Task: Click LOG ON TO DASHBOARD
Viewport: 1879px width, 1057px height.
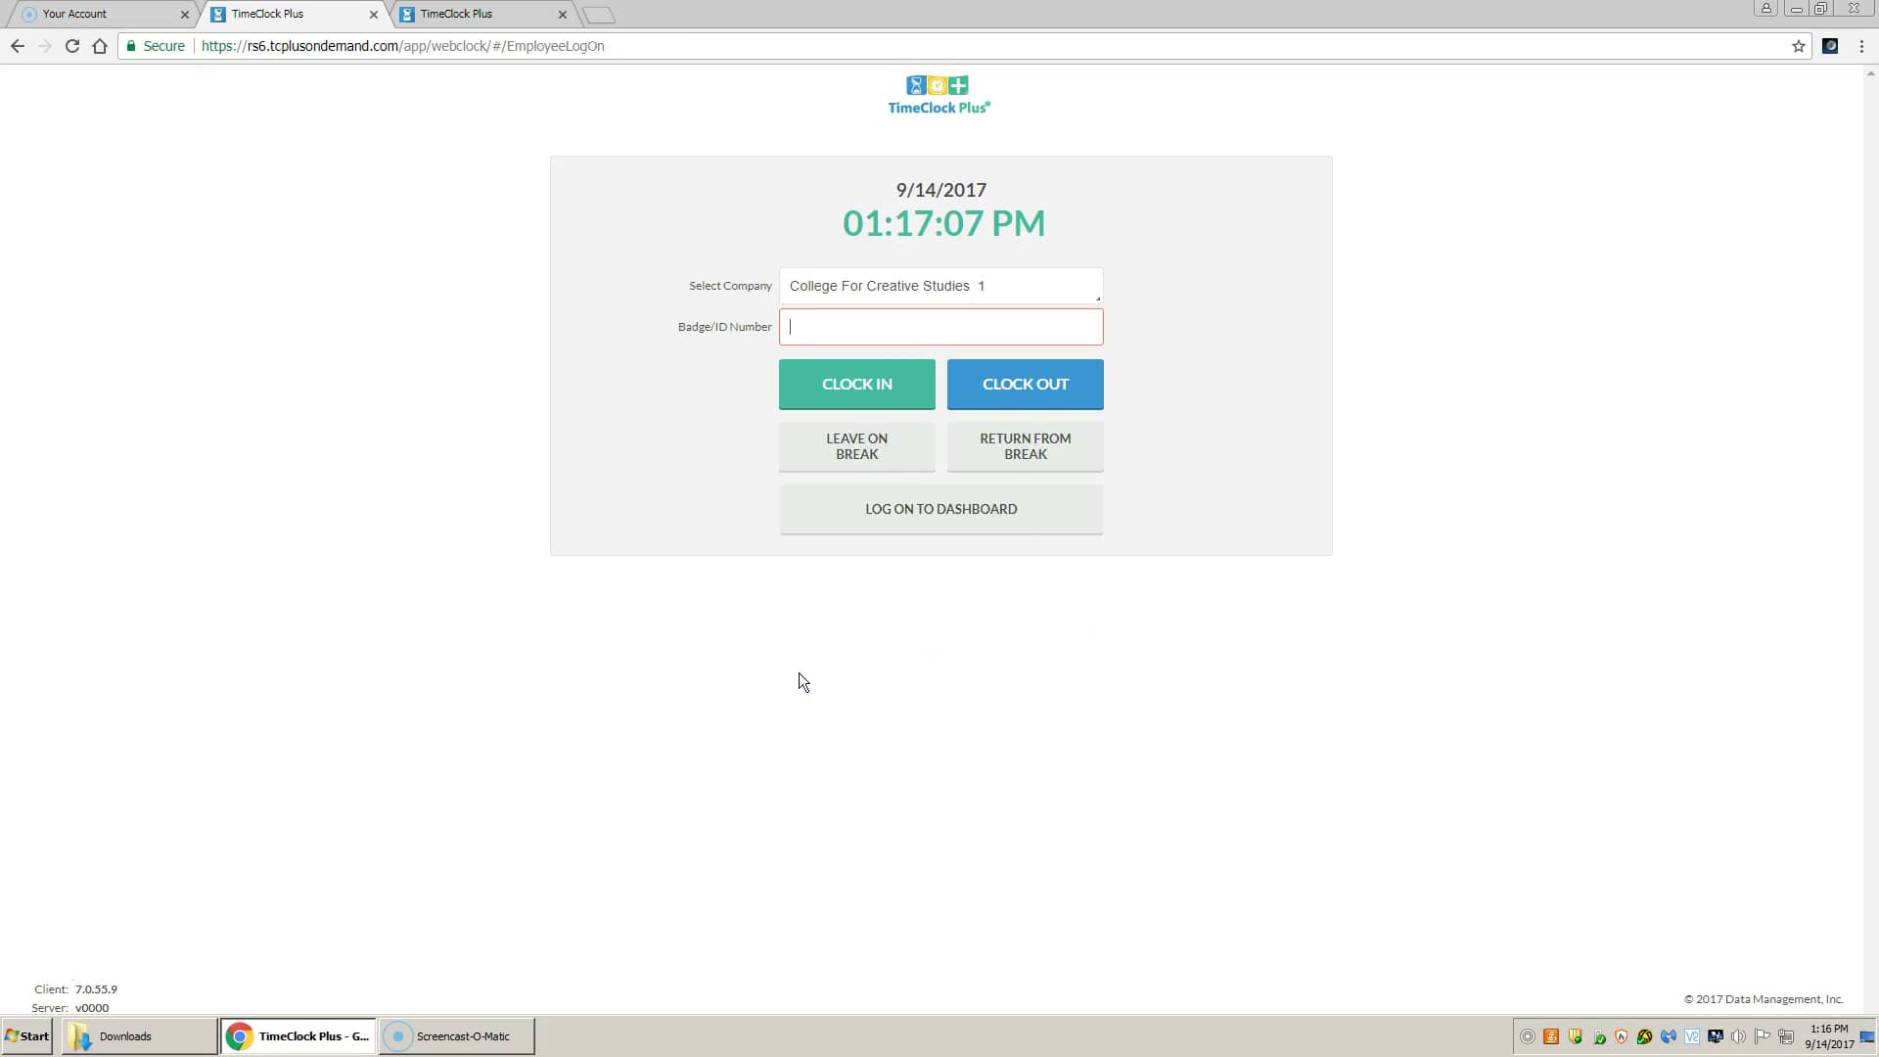Action: pos(940,509)
